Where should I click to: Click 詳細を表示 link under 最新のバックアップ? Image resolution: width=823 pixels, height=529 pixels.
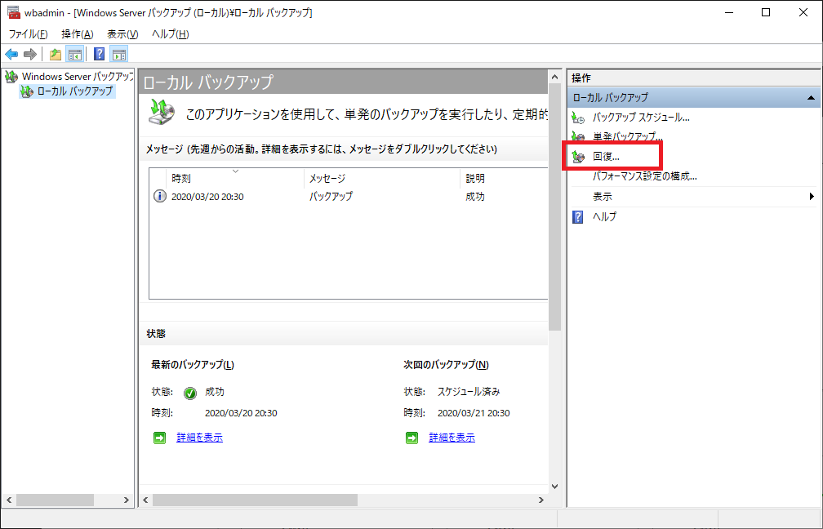199,438
